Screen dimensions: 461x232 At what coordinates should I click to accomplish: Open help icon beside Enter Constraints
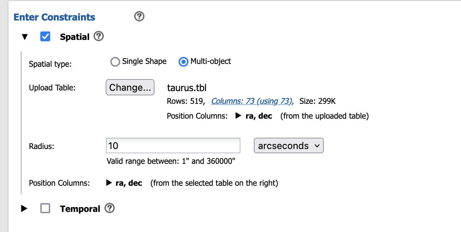140,17
